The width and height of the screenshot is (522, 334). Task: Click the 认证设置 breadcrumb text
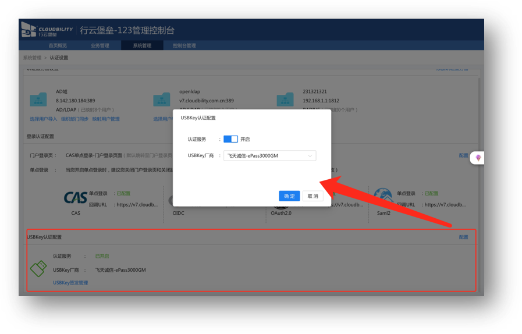pyautogui.click(x=59, y=58)
